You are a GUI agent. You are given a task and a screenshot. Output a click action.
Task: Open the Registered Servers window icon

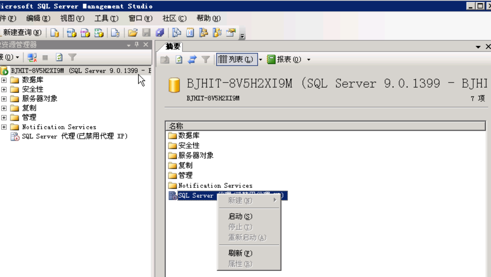[x=177, y=32]
